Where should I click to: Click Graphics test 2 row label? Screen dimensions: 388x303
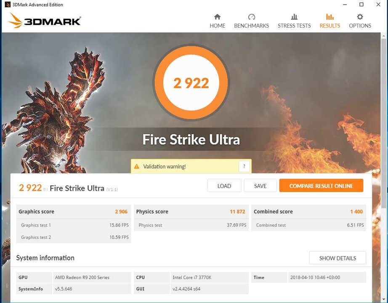(x=36, y=237)
